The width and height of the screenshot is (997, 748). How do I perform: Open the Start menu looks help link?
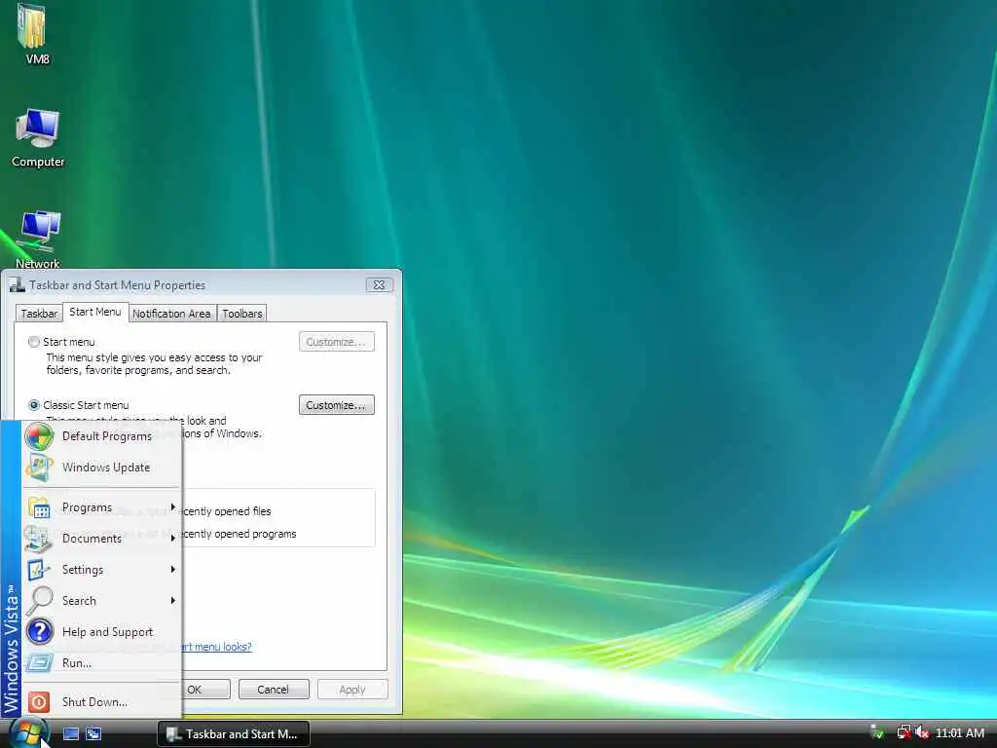217,647
